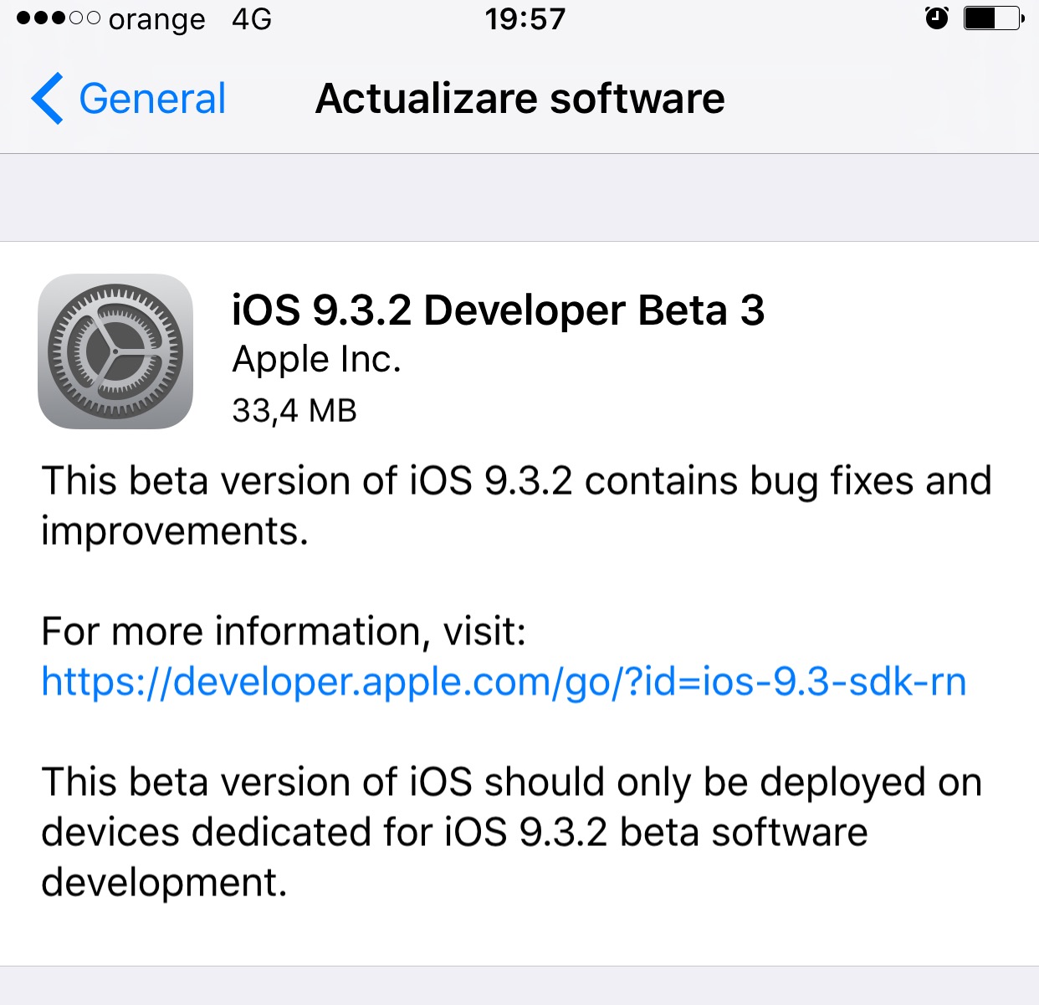Tap the gray spacer above update details
This screenshot has height=1005, width=1039.
[x=519, y=197]
